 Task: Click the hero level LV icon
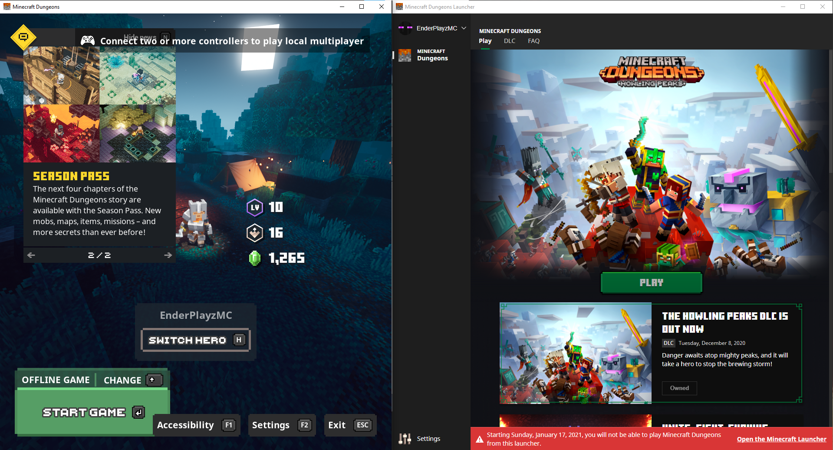pyautogui.click(x=255, y=207)
